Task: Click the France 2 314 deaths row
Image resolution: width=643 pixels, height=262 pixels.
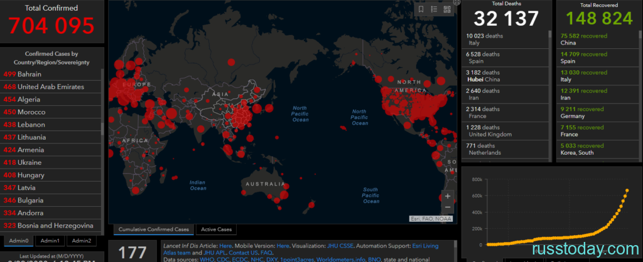Action: (x=505, y=113)
